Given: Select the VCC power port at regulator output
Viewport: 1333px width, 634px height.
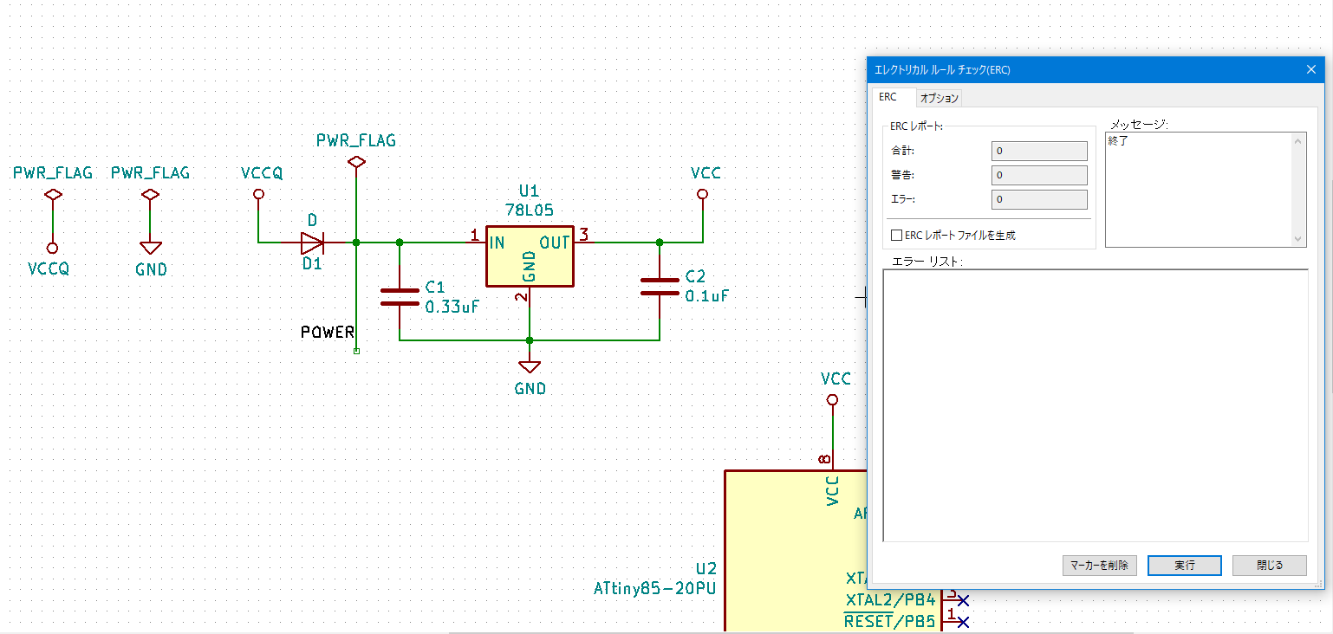Looking at the screenshot, I should [702, 195].
